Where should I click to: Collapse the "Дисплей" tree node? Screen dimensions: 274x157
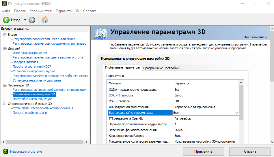5,48
